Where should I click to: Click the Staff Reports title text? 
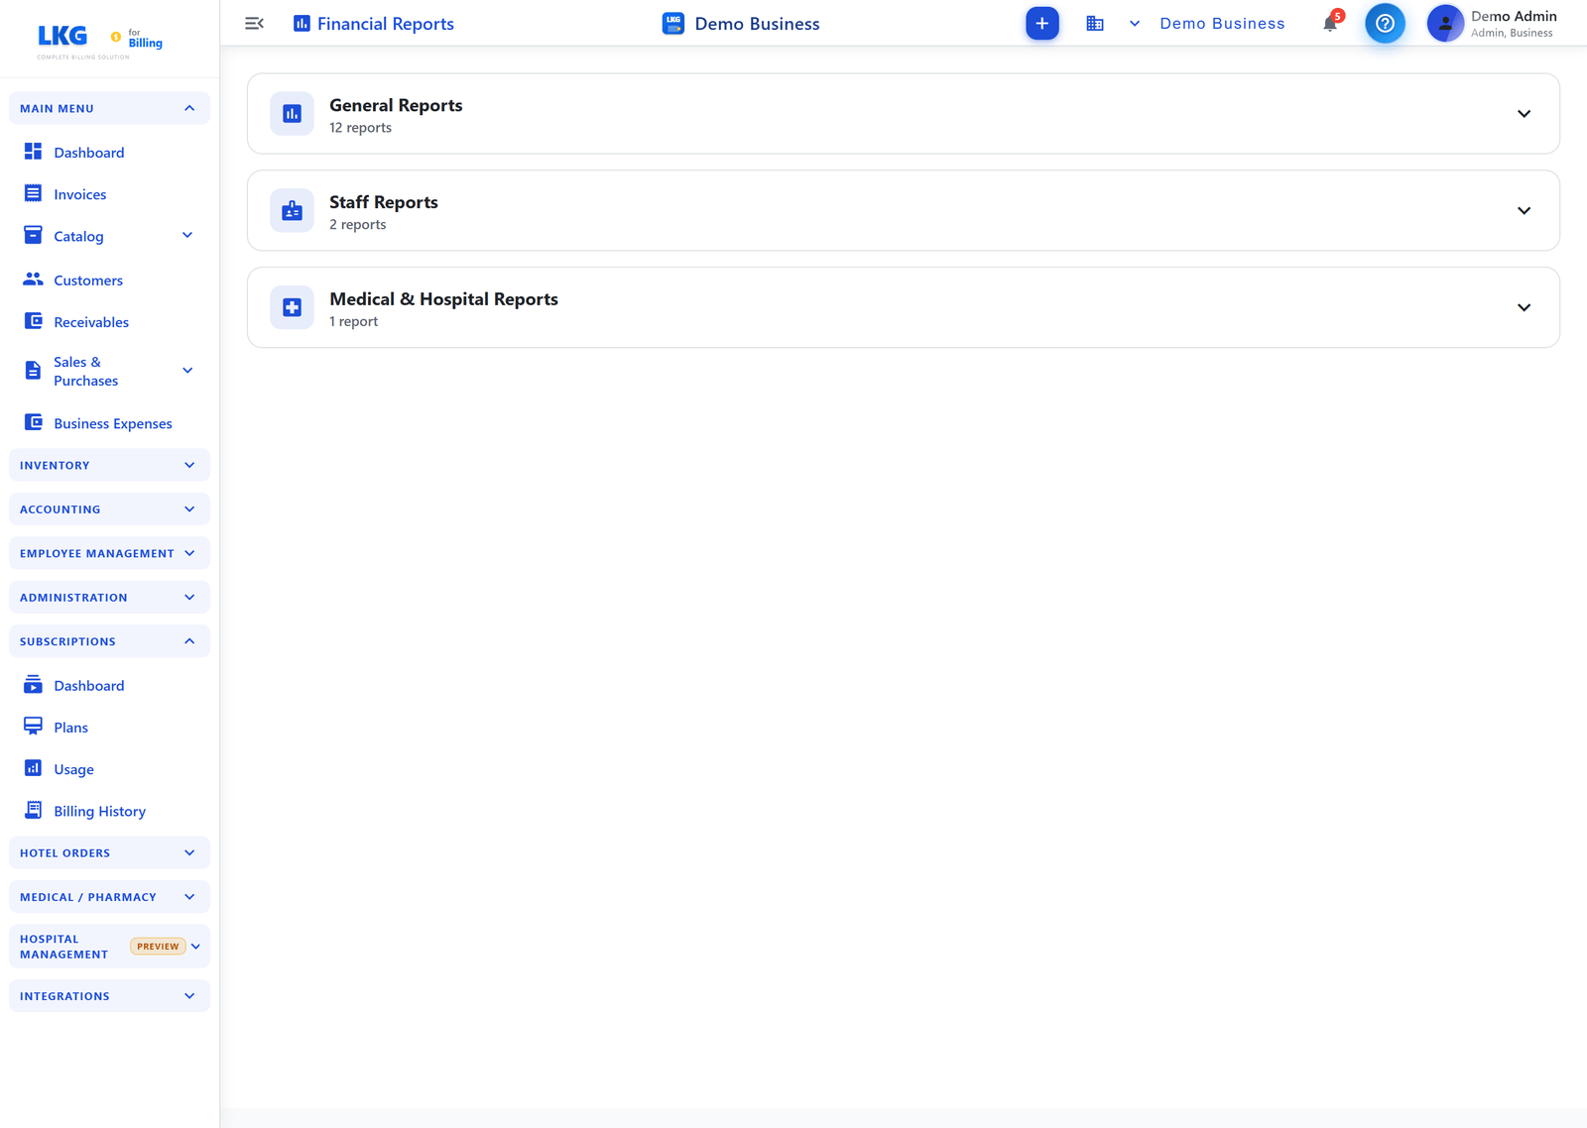384,202
